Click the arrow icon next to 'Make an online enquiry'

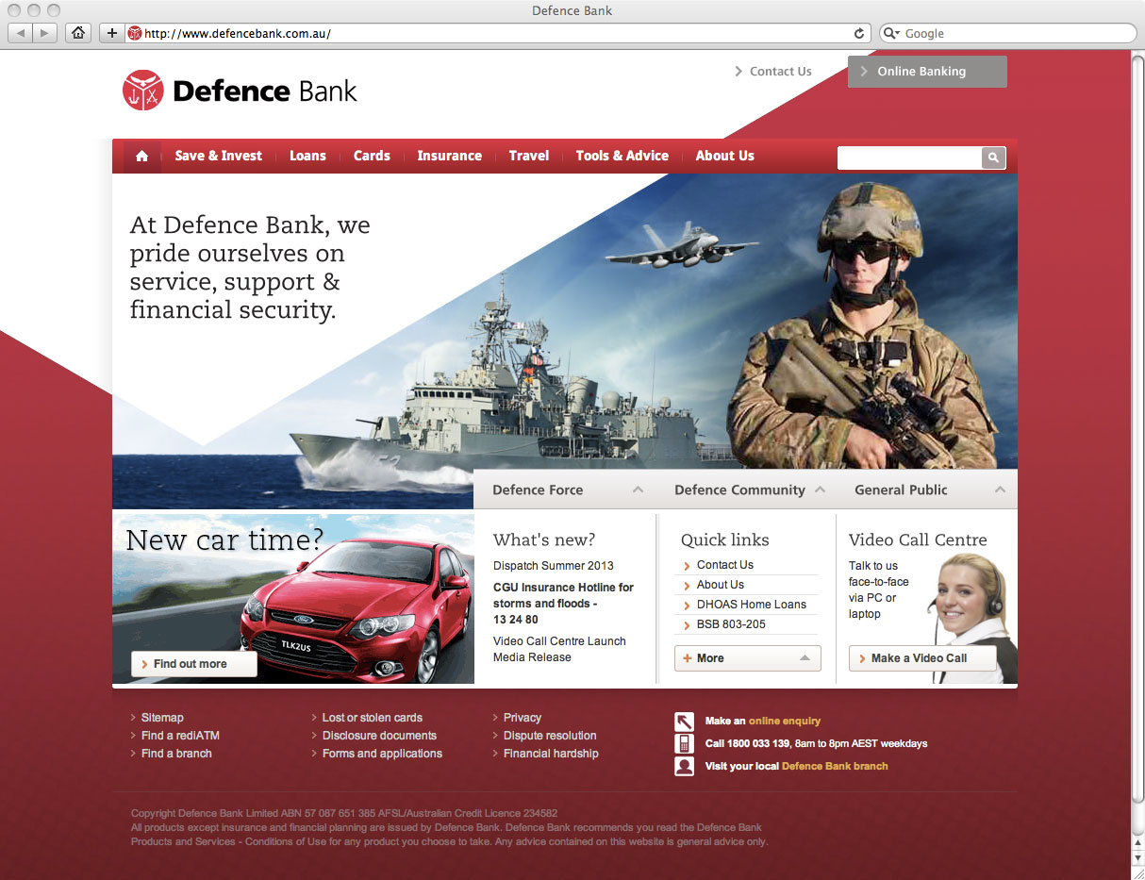[684, 722]
